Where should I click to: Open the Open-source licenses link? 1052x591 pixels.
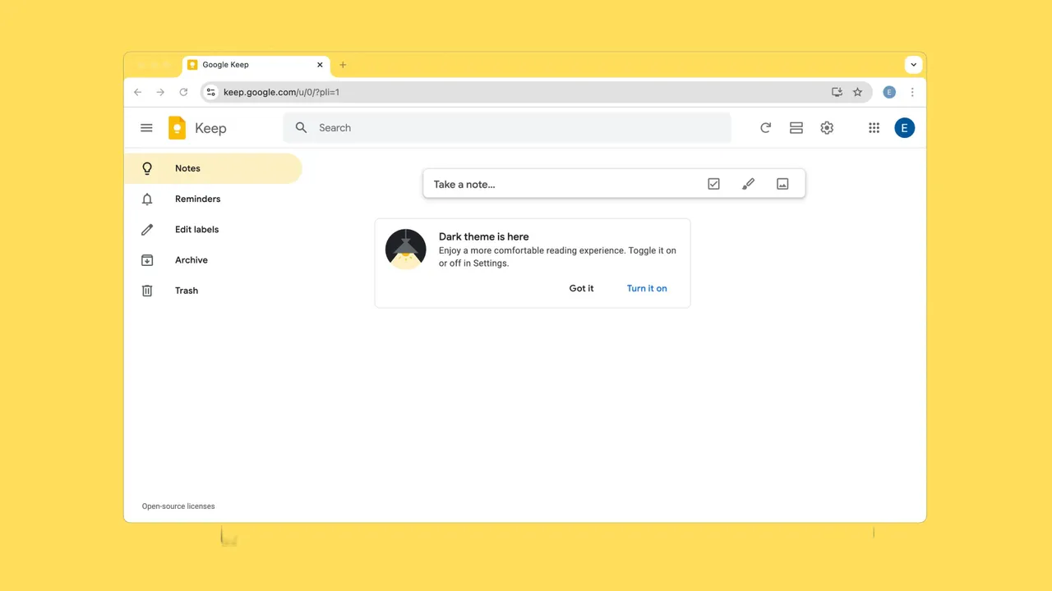tap(178, 506)
